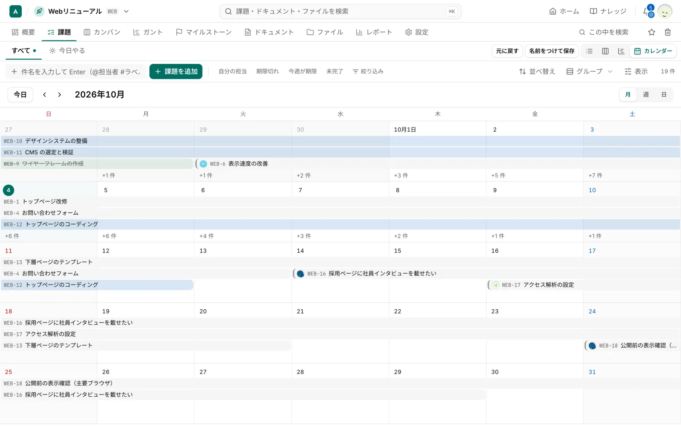The image size is (681, 426).
Task: Go to next month arrow
Action: (60, 95)
